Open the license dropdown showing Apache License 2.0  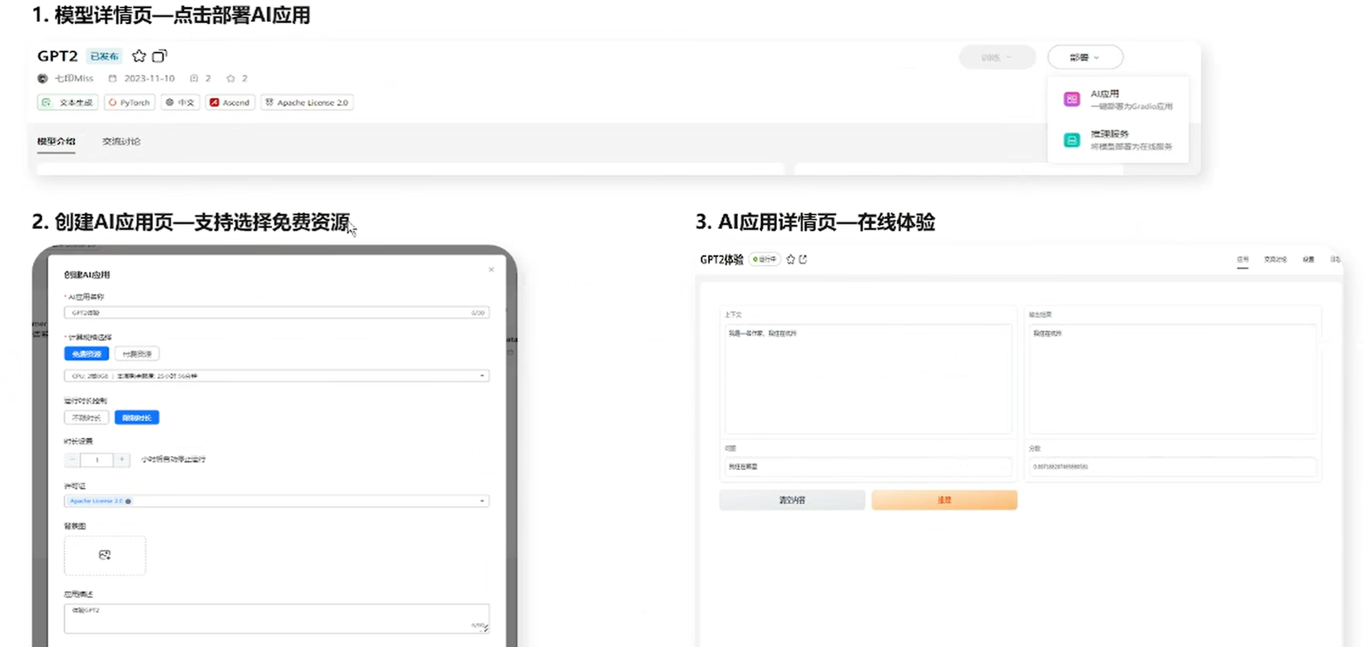(x=277, y=501)
